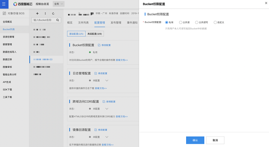The width and height of the screenshot is (269, 147).
Task: Close the Bucket权限配置 panel
Action: 266,3
